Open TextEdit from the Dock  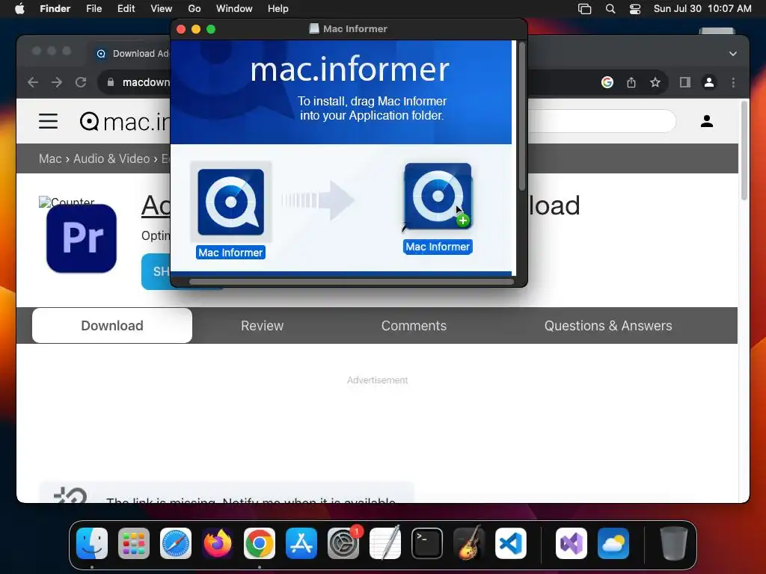pos(385,543)
